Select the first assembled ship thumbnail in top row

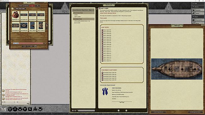(24, 16)
